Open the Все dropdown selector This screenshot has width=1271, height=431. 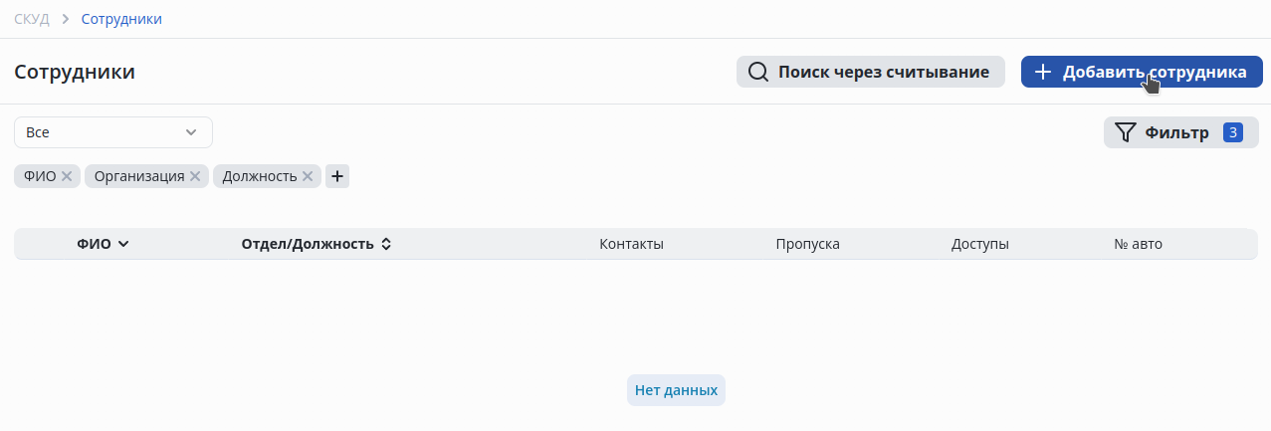(x=113, y=132)
